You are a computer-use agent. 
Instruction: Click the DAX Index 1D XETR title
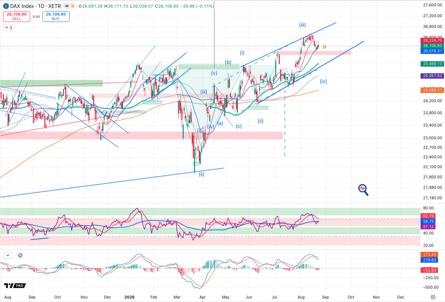click(x=36, y=6)
